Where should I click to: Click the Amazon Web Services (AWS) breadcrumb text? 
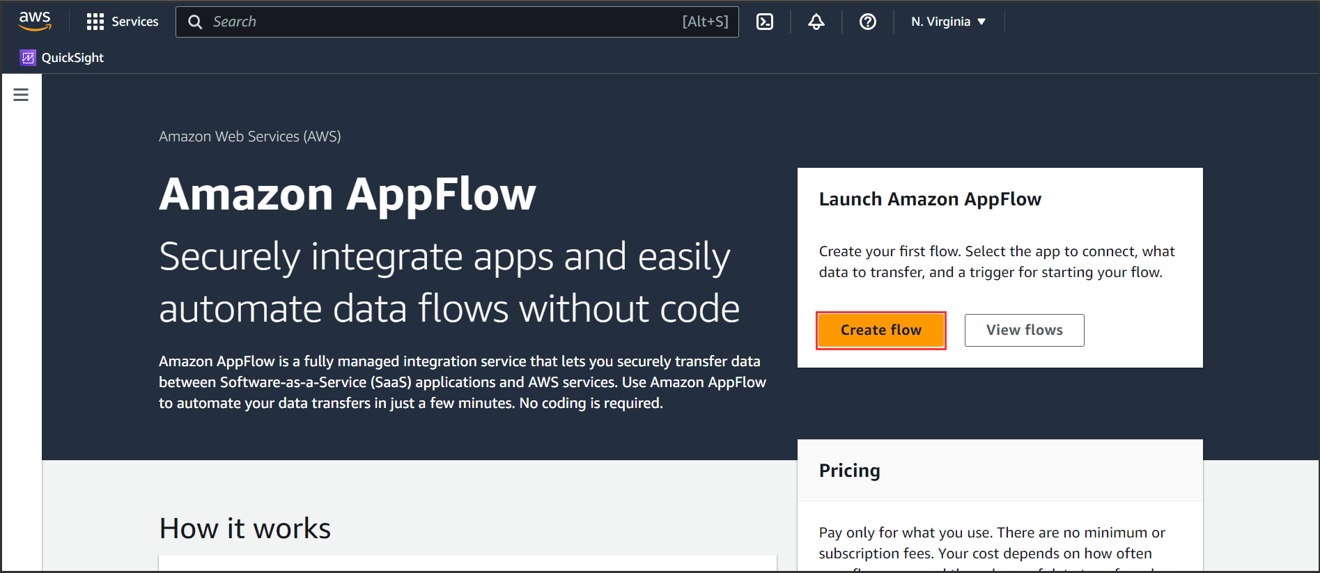[x=249, y=136]
